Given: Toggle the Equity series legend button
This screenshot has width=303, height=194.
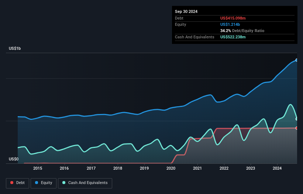Looking at the screenshot, I should pos(44,183).
